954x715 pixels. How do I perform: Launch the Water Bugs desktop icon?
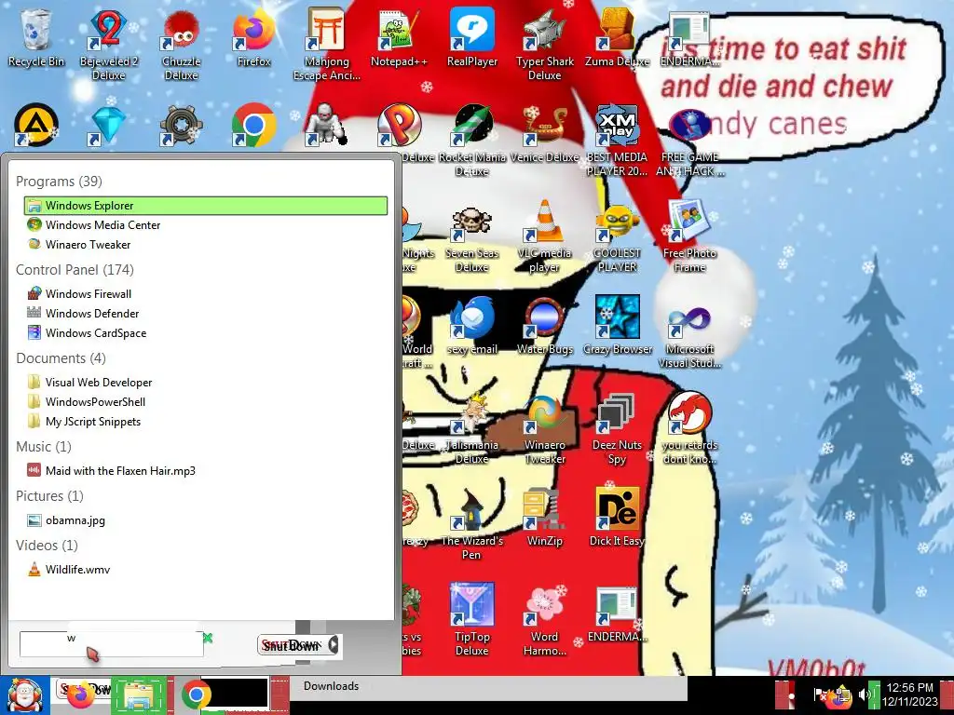pos(544,325)
